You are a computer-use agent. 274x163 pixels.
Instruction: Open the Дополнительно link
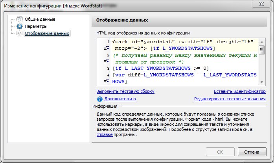[120, 99]
